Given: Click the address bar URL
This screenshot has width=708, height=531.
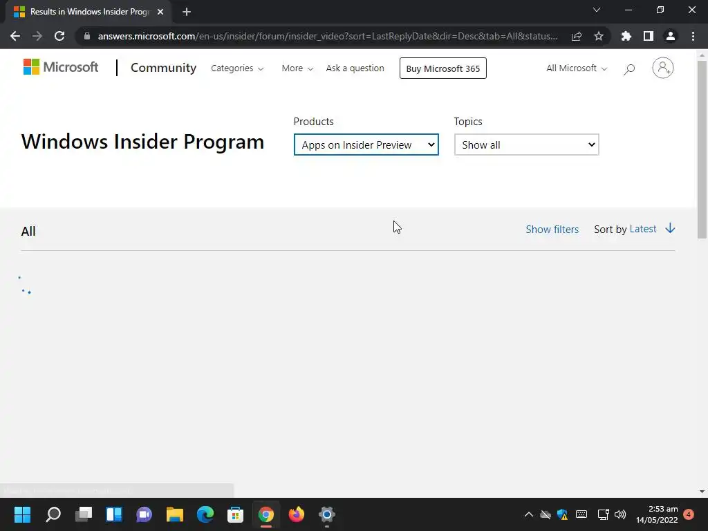Looking at the screenshot, I should (327, 36).
